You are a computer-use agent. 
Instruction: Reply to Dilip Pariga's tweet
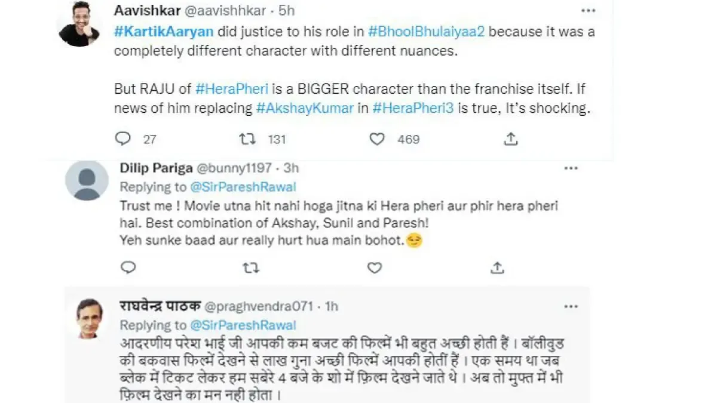pos(128,268)
